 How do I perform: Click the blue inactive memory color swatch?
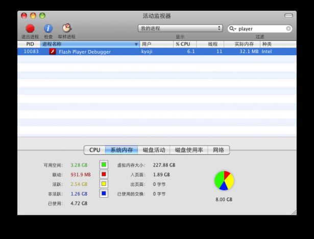[x=104, y=194]
